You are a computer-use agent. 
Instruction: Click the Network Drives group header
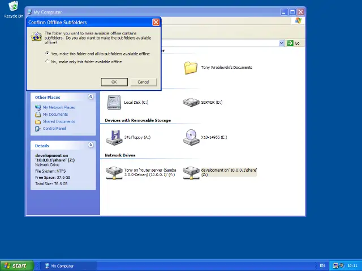pyautogui.click(x=120, y=155)
